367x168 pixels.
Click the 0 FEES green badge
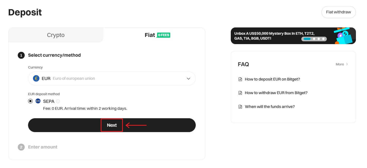[164, 35]
